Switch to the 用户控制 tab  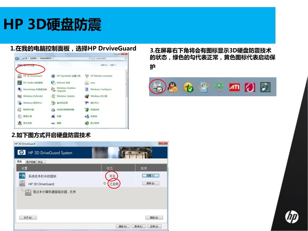31,162
